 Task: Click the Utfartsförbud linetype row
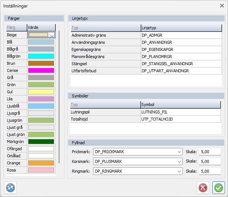point(105,71)
